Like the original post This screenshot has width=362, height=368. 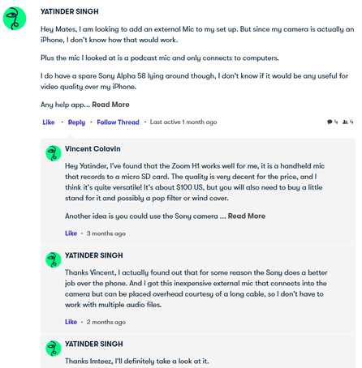click(49, 122)
